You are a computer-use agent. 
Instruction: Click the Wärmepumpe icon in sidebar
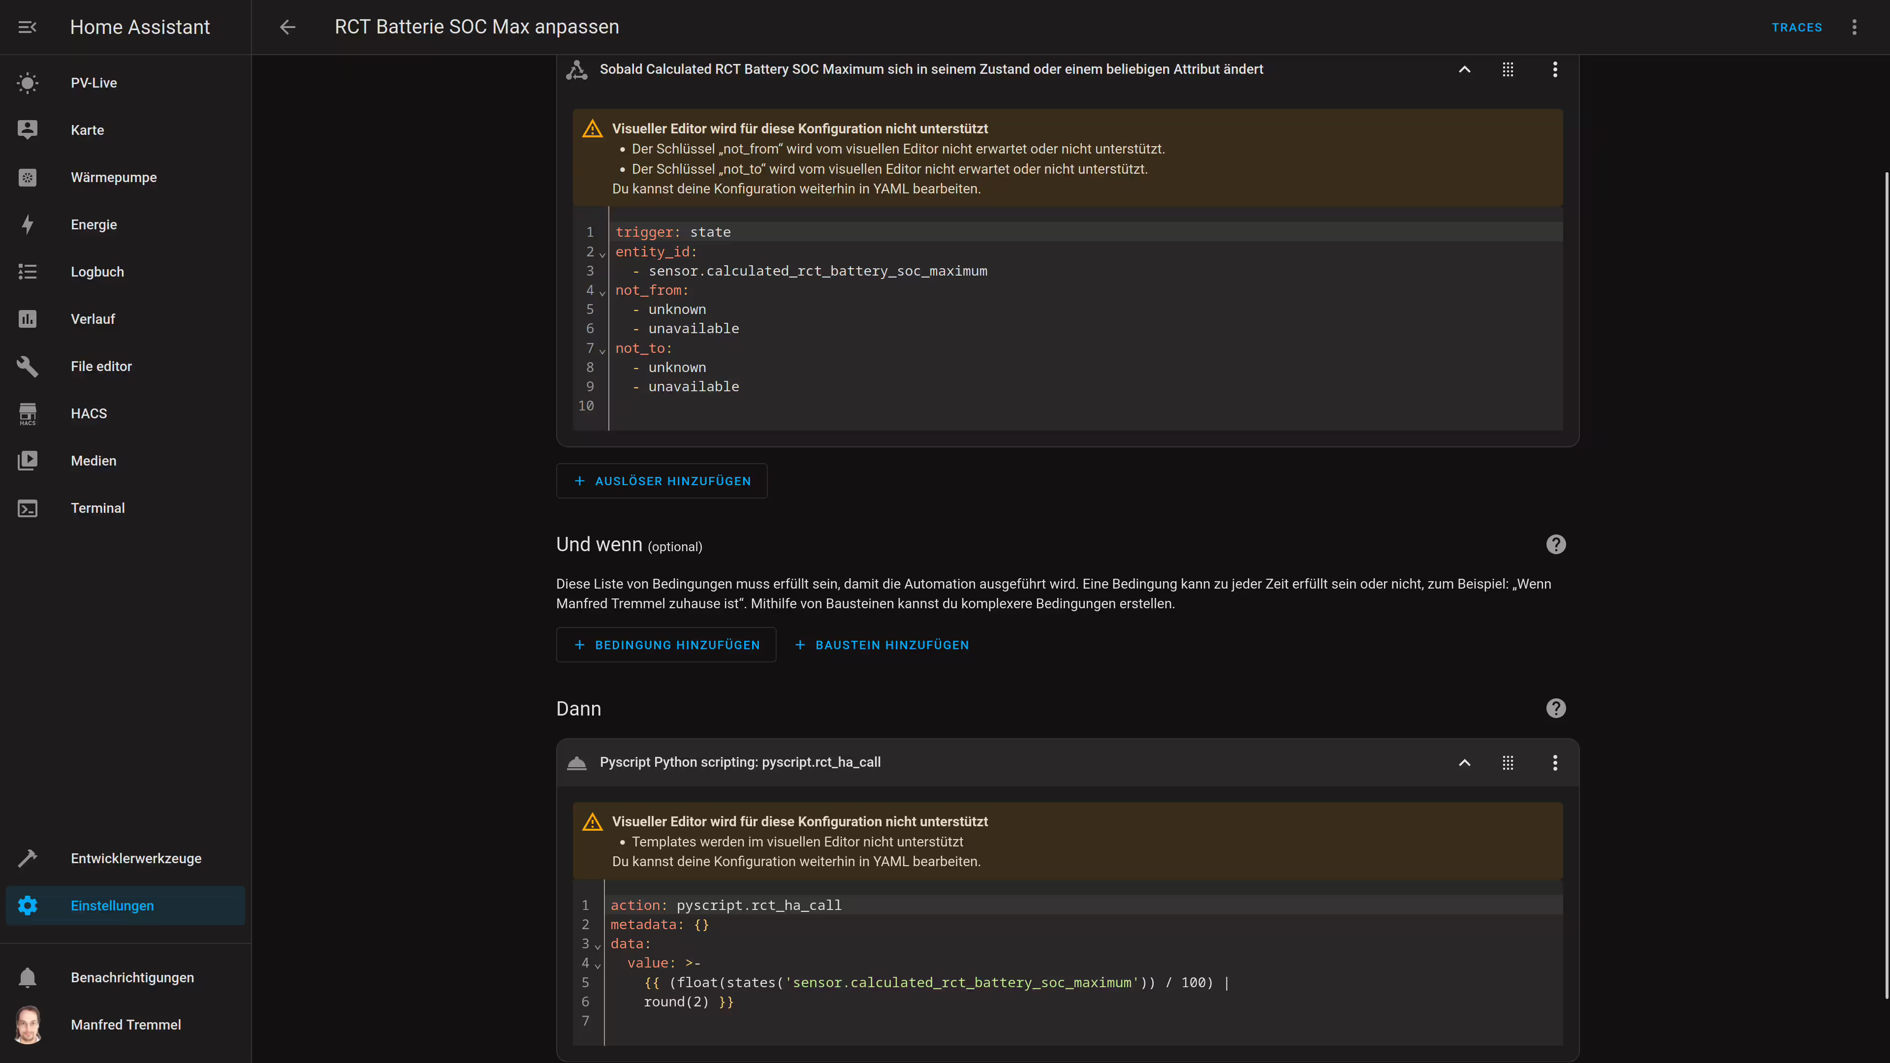(27, 178)
